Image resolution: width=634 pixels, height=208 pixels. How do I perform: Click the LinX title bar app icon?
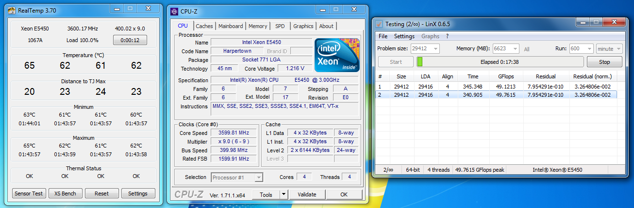[379, 24]
